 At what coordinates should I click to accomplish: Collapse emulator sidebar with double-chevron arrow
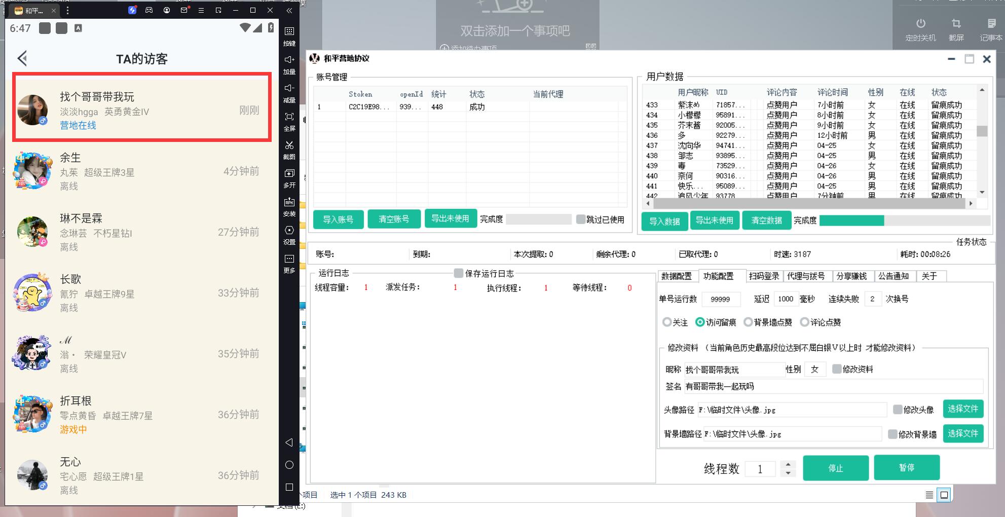[289, 10]
